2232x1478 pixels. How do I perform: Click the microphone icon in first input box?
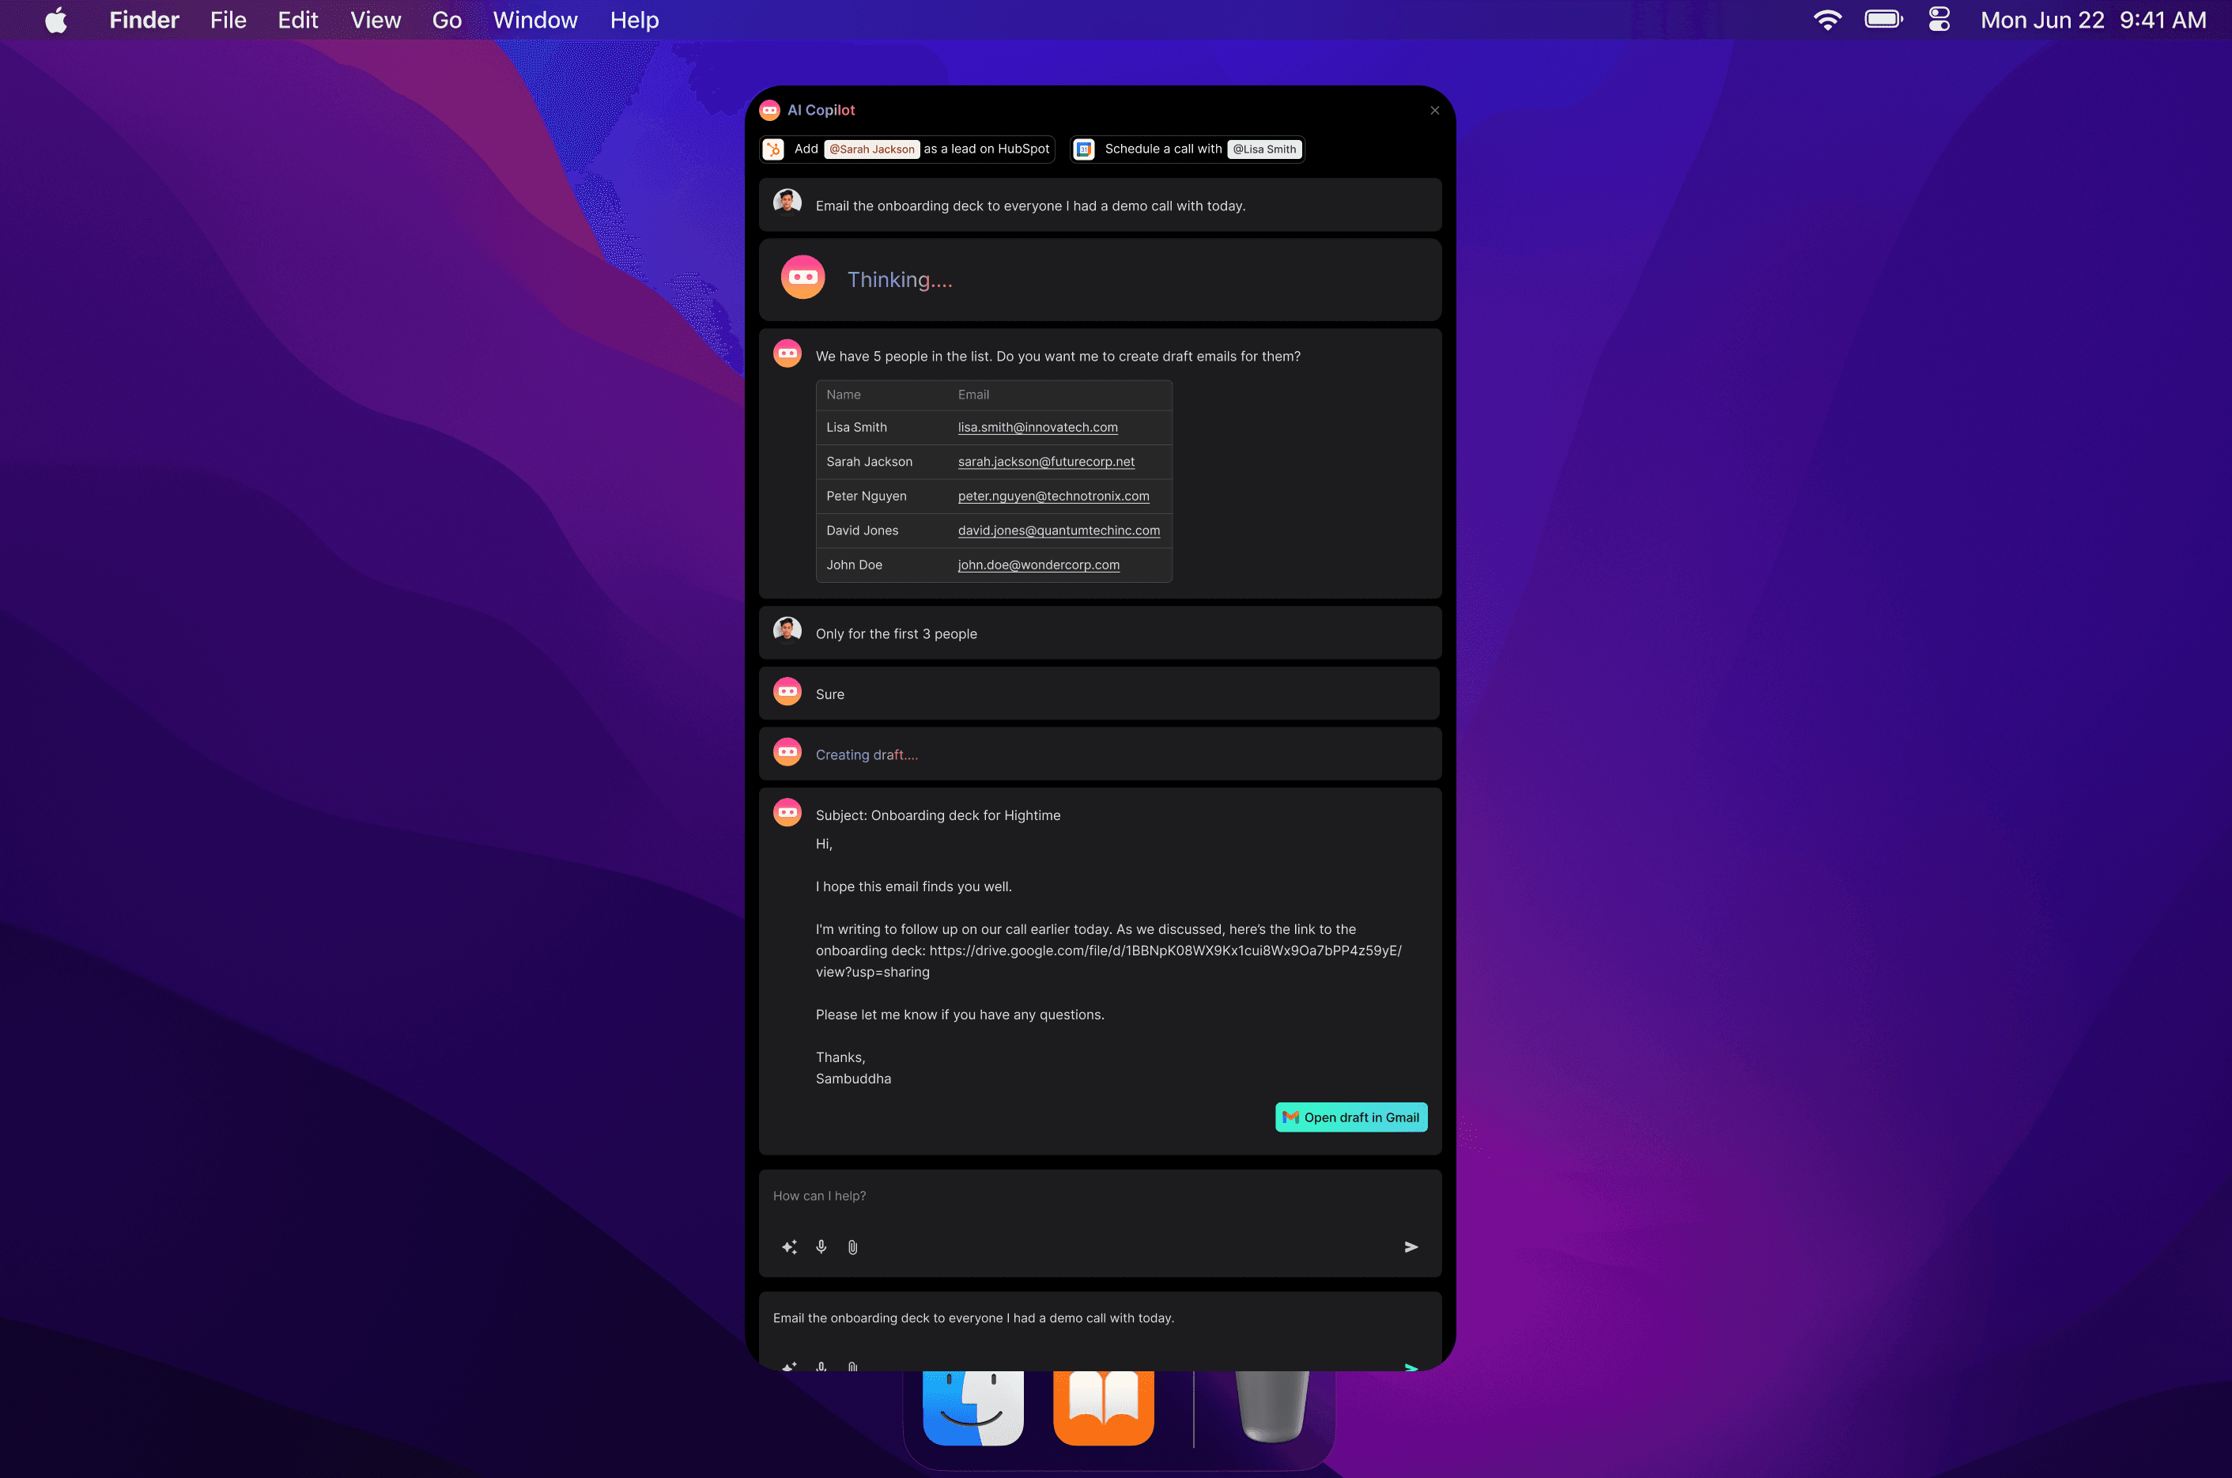coord(821,1247)
